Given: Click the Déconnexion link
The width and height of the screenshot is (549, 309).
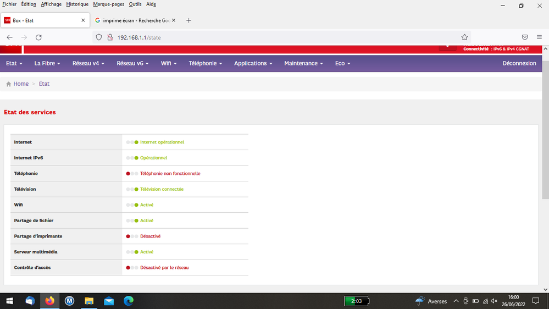Looking at the screenshot, I should click(x=519, y=63).
